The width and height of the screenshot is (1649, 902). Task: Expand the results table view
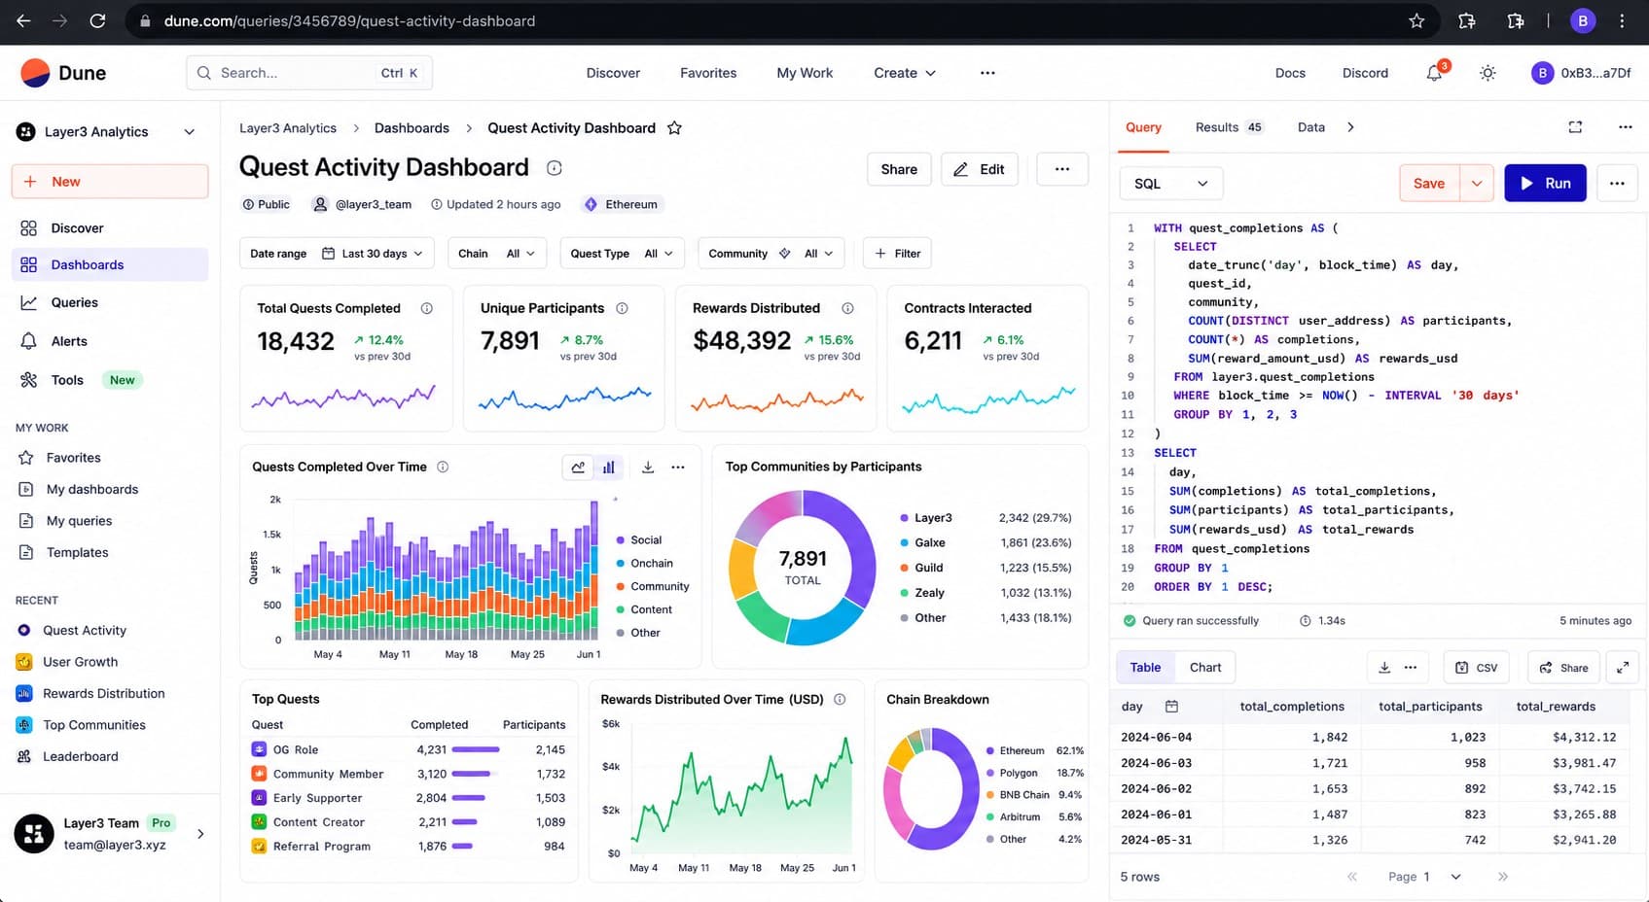coord(1623,668)
